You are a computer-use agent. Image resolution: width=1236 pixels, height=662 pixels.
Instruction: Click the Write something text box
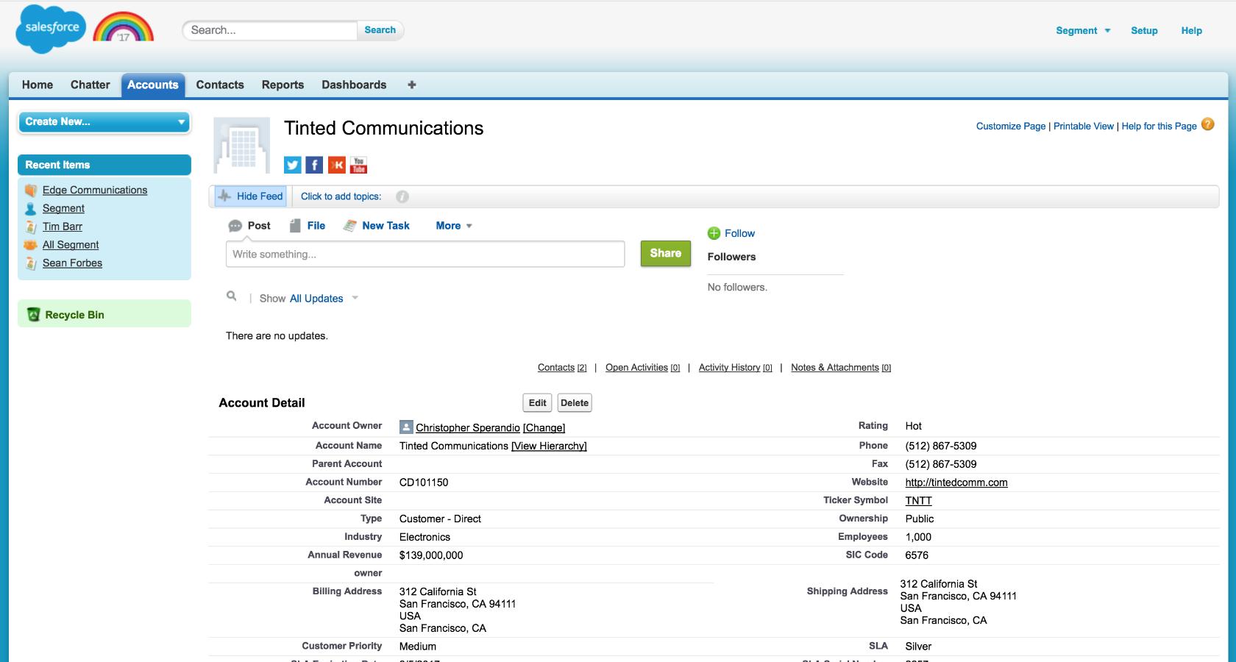425,254
